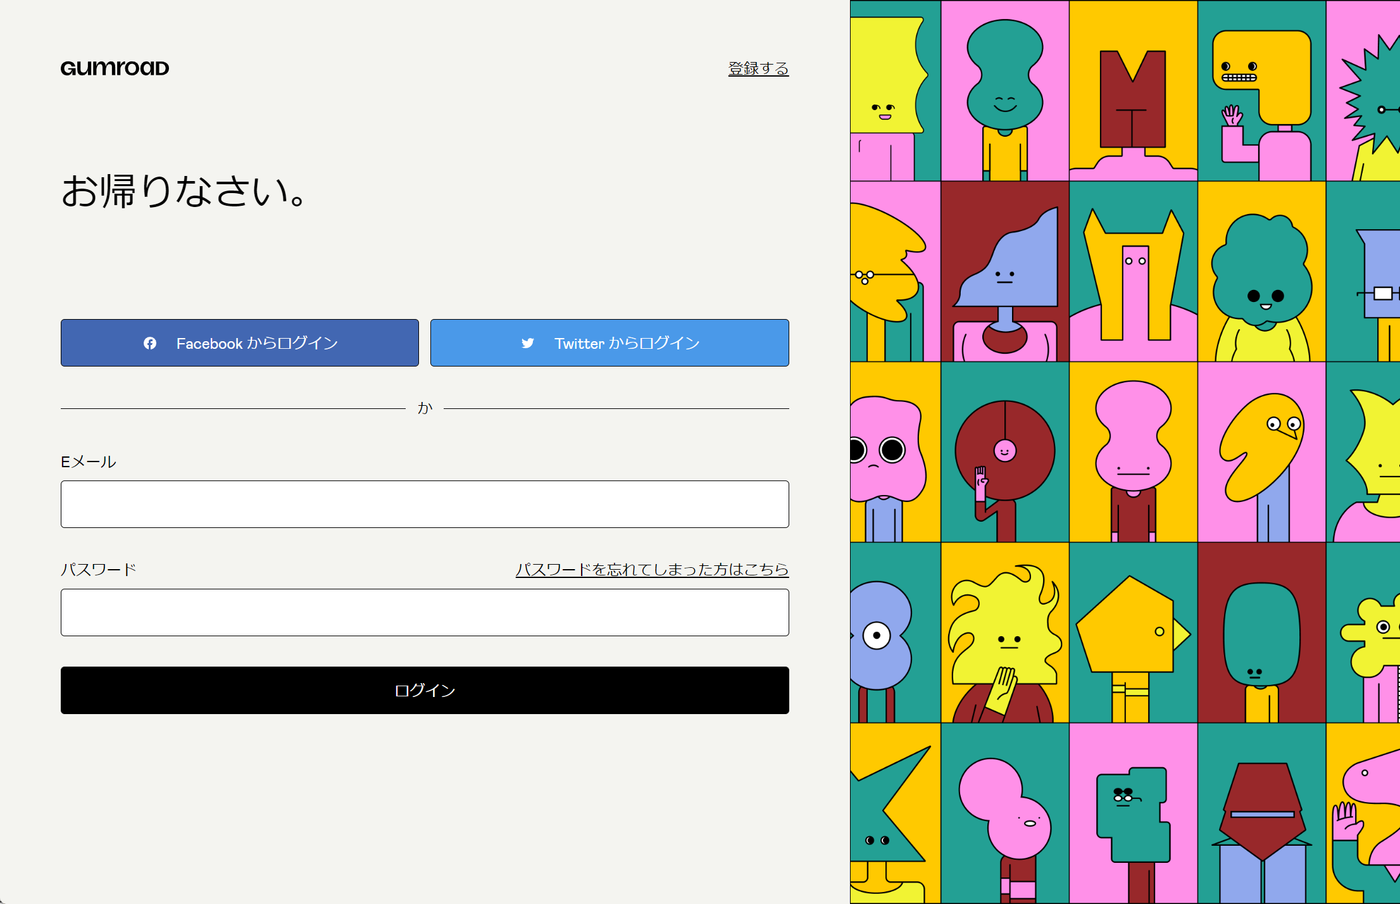This screenshot has height=904, width=1400.
Task: Open the パスワードを忘れてしまった方はこちら link
Action: pyautogui.click(x=652, y=570)
